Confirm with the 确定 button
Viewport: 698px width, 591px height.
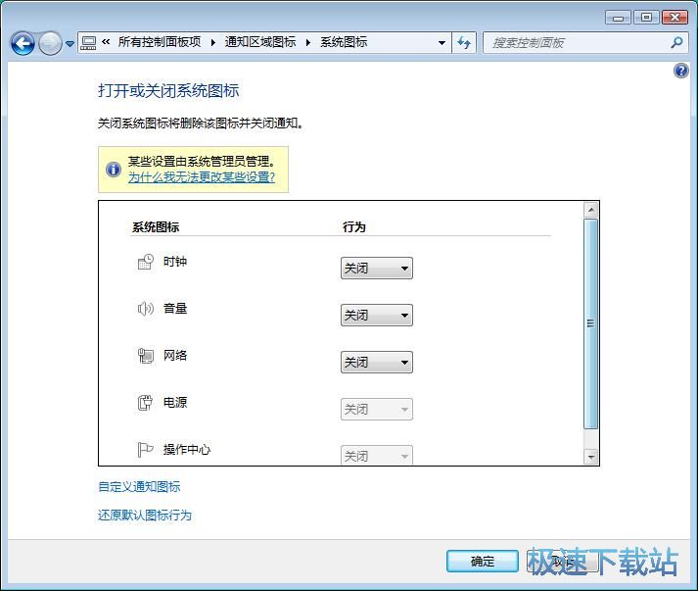click(483, 562)
